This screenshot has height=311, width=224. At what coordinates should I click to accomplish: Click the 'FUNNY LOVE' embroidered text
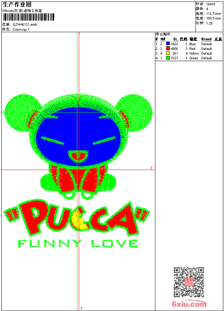tap(78, 244)
